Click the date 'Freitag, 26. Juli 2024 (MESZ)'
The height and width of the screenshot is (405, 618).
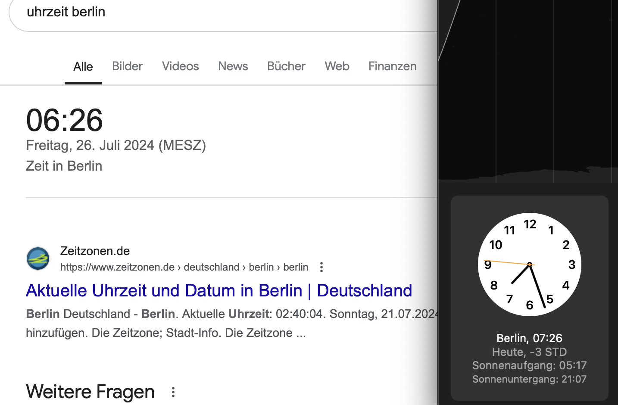point(116,146)
